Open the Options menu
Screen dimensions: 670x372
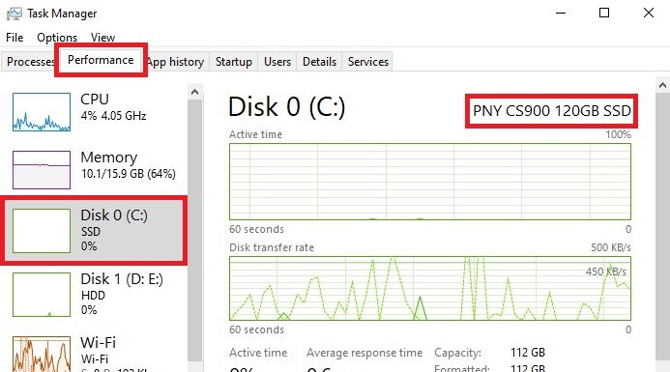(x=57, y=38)
